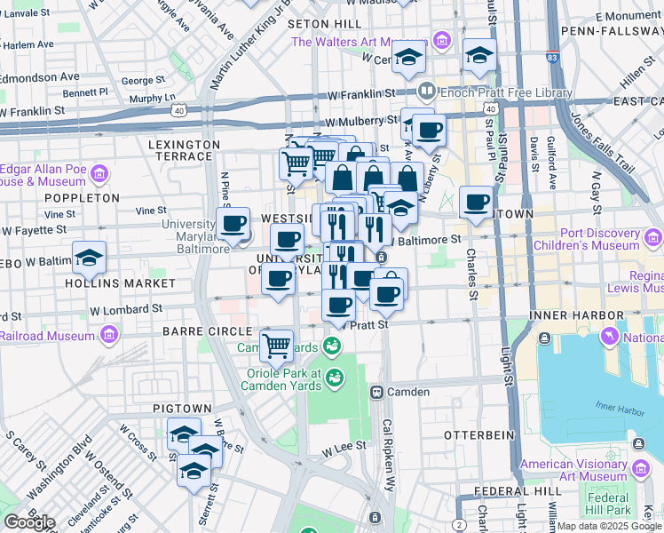Click the Walters Art Museum purple icon
This screenshot has height=533, width=664.
(442, 41)
